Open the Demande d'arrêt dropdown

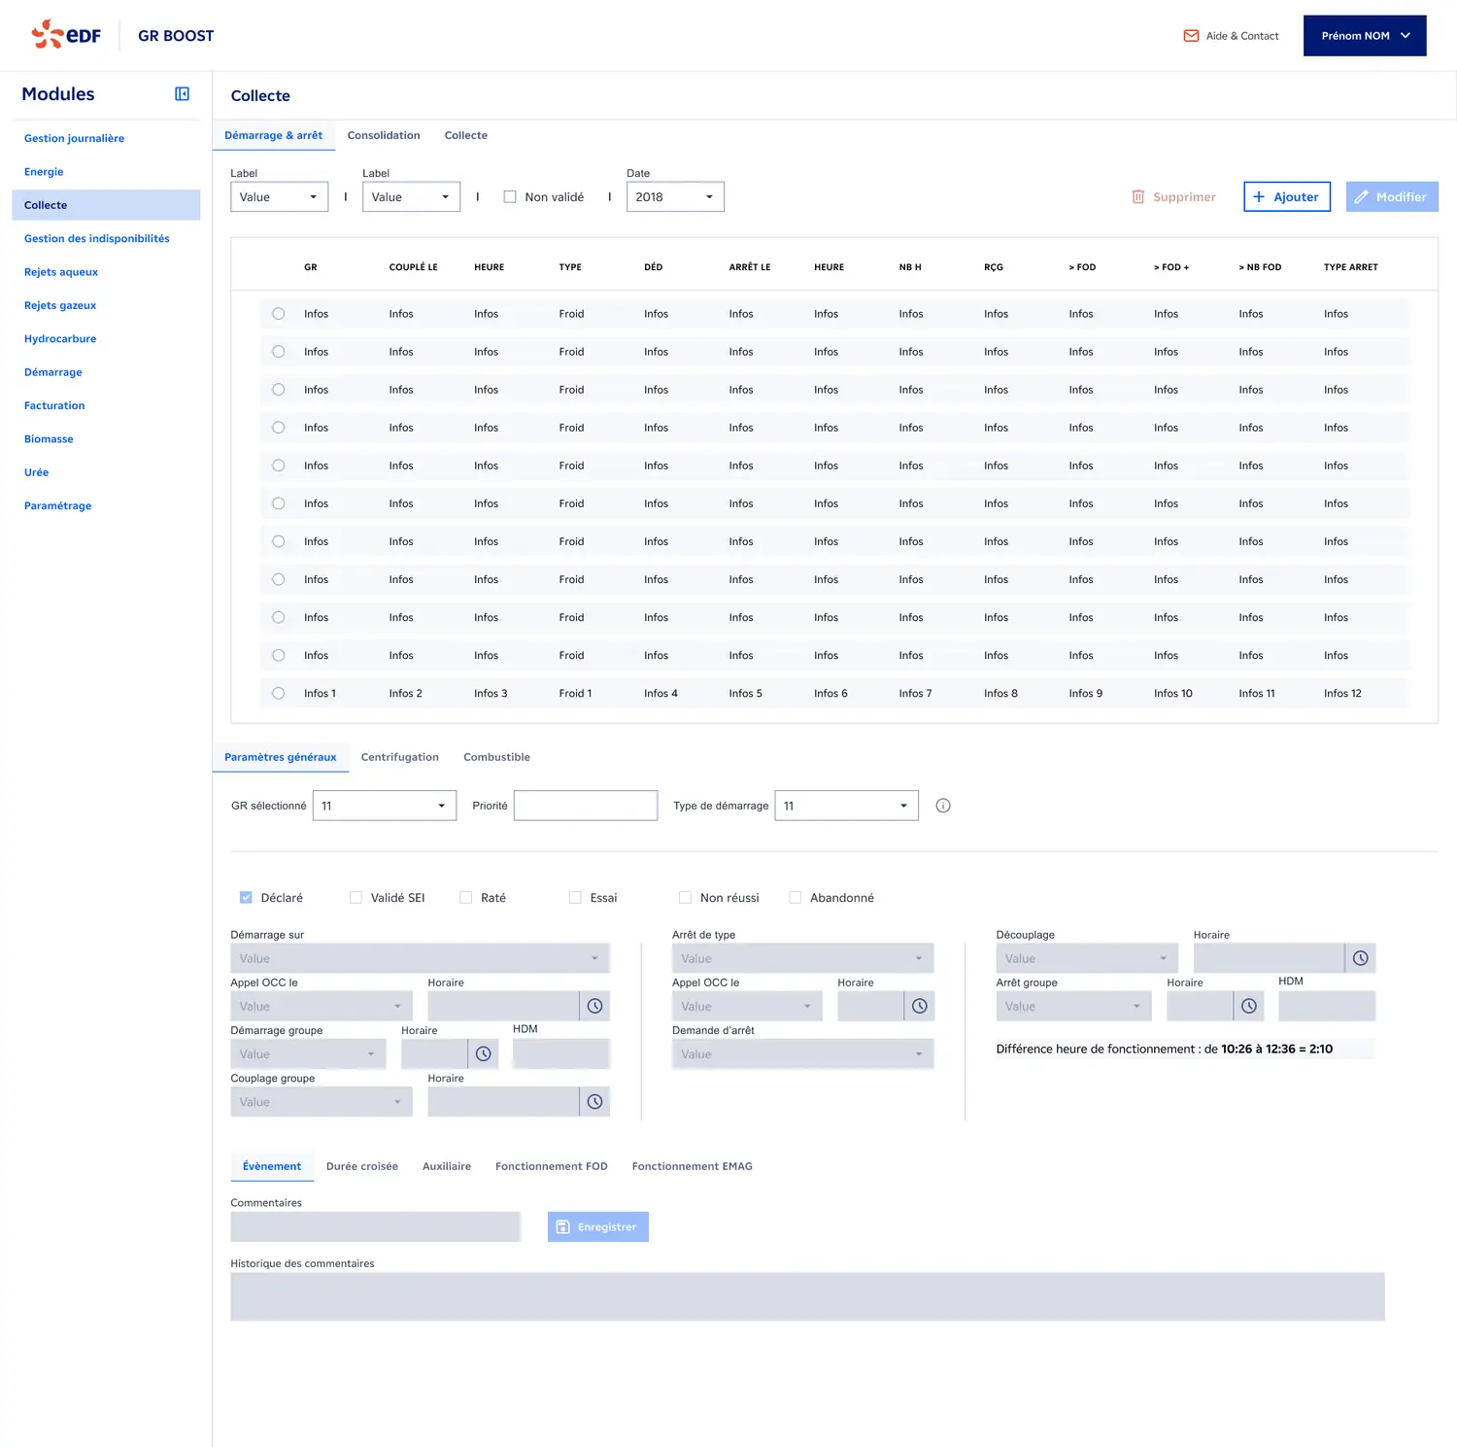tap(802, 1054)
